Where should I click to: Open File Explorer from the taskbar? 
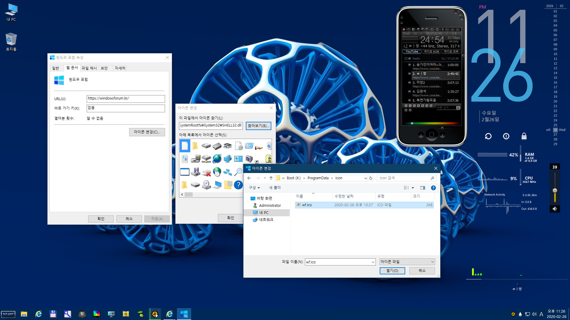(24, 314)
